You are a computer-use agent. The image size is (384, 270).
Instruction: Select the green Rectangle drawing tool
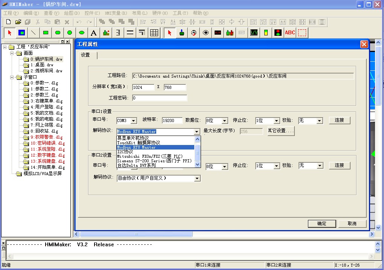(x=46, y=33)
